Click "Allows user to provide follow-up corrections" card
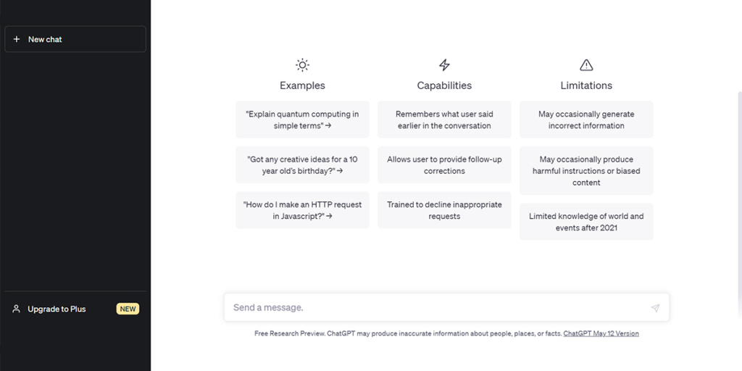 tap(444, 165)
